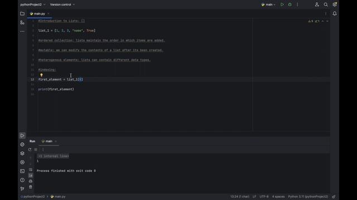
Task: Show more tool windows ellipsis
Action: pos(22,31)
